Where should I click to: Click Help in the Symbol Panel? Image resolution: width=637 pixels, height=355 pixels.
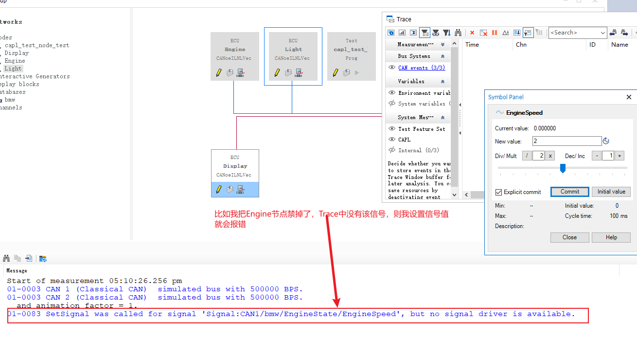(x=611, y=237)
